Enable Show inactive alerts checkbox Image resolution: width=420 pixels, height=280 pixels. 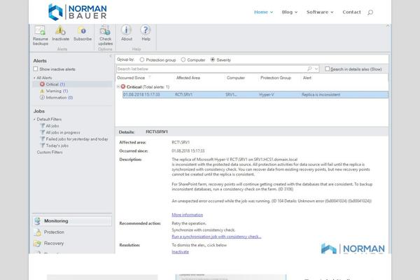click(36, 69)
